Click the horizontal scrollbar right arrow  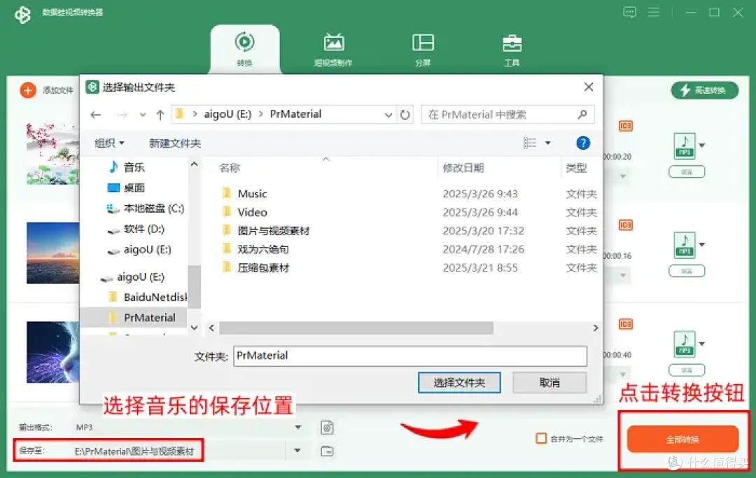pos(596,328)
